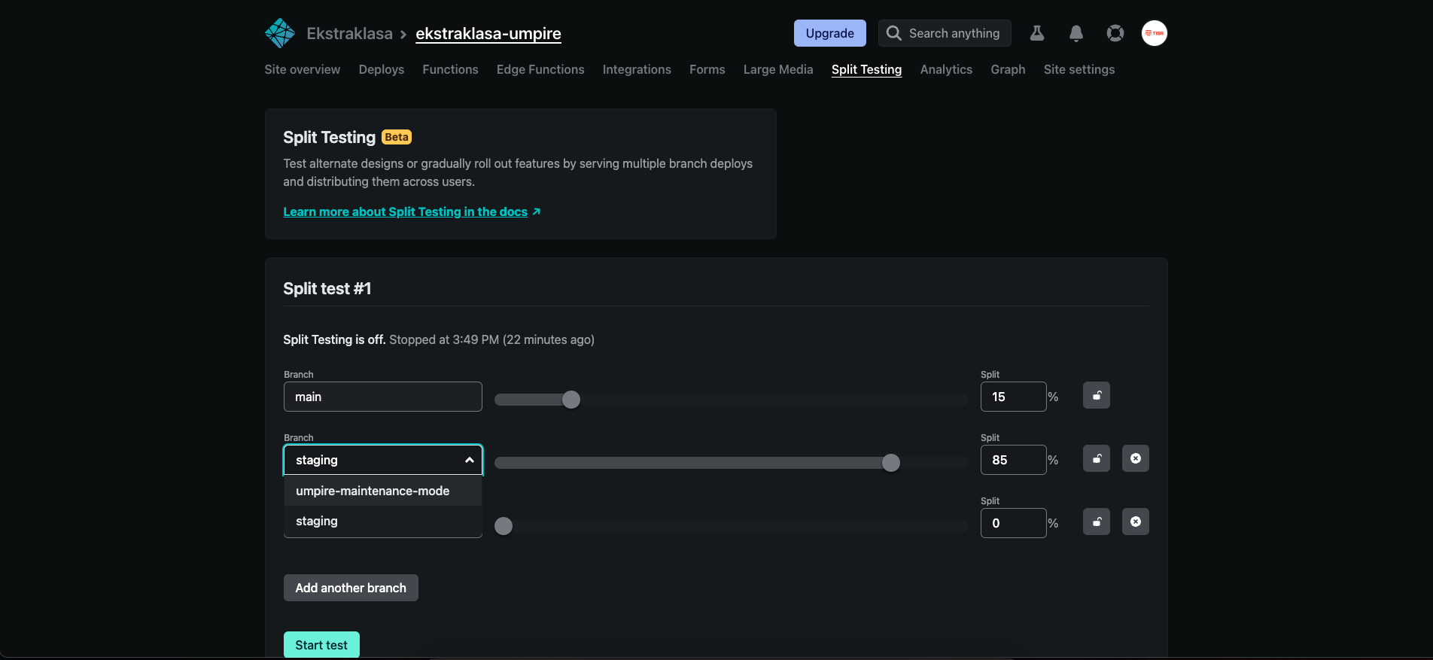Toggle the lock for main branch split
Screen dimensions: 1433x660
click(x=1097, y=395)
